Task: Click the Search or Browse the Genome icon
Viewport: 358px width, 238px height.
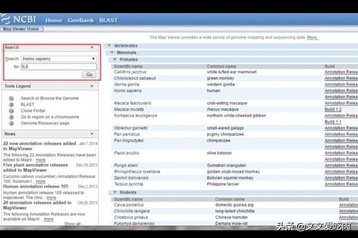Action: tap(11, 98)
